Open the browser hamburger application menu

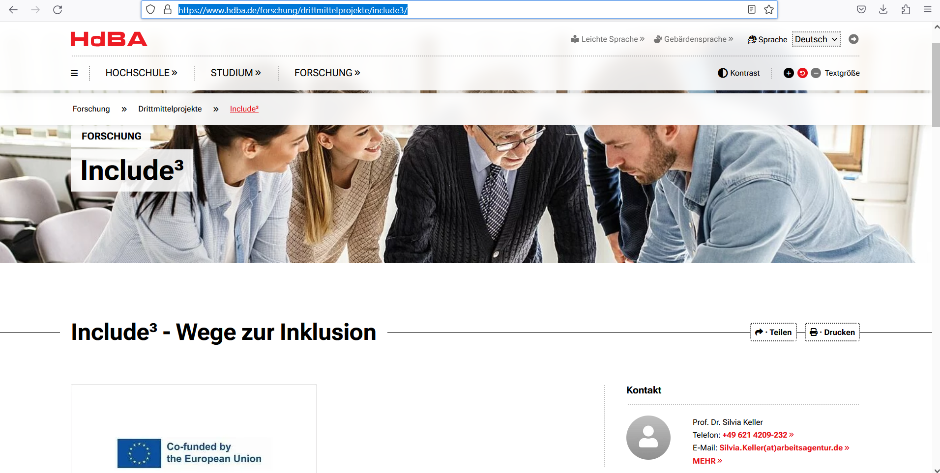pos(928,9)
